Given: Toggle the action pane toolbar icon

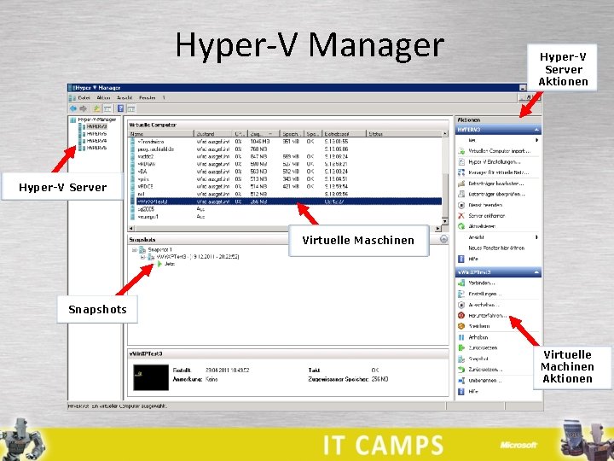Looking at the screenshot, I should [x=131, y=109].
